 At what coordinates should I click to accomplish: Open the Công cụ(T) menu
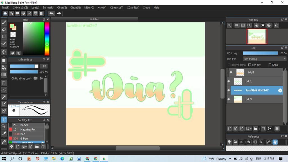116,8
